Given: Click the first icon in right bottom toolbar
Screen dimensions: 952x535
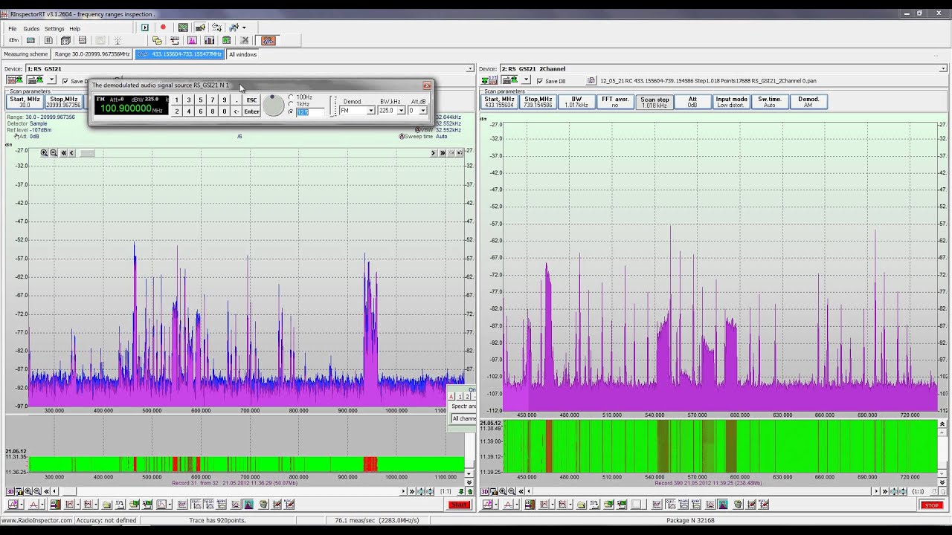Looking at the screenshot, I should [x=488, y=505].
